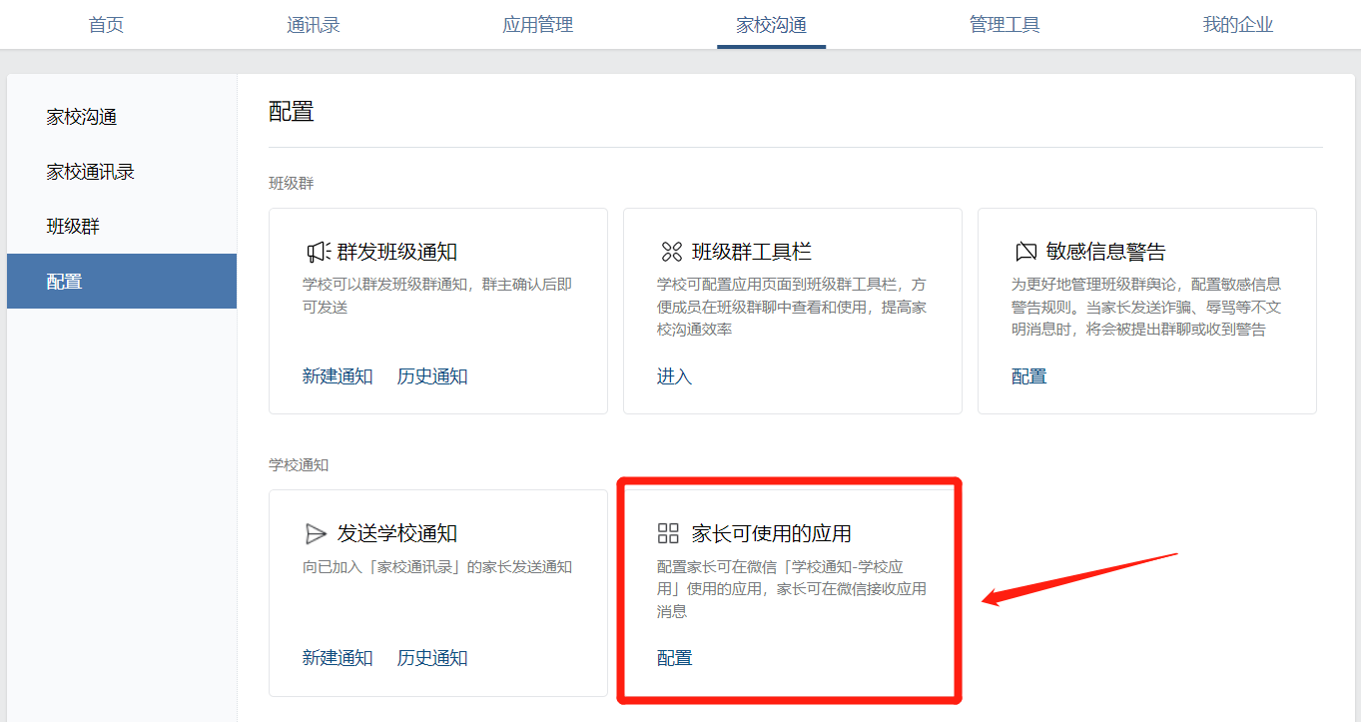Click 进入 under 班级群工具栏
The image size is (1361, 722).
[674, 376]
